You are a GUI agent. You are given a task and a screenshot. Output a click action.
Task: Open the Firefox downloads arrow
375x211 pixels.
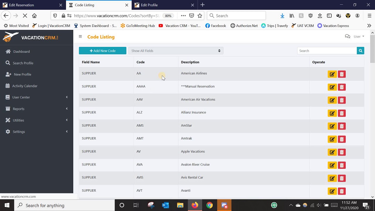point(282,16)
